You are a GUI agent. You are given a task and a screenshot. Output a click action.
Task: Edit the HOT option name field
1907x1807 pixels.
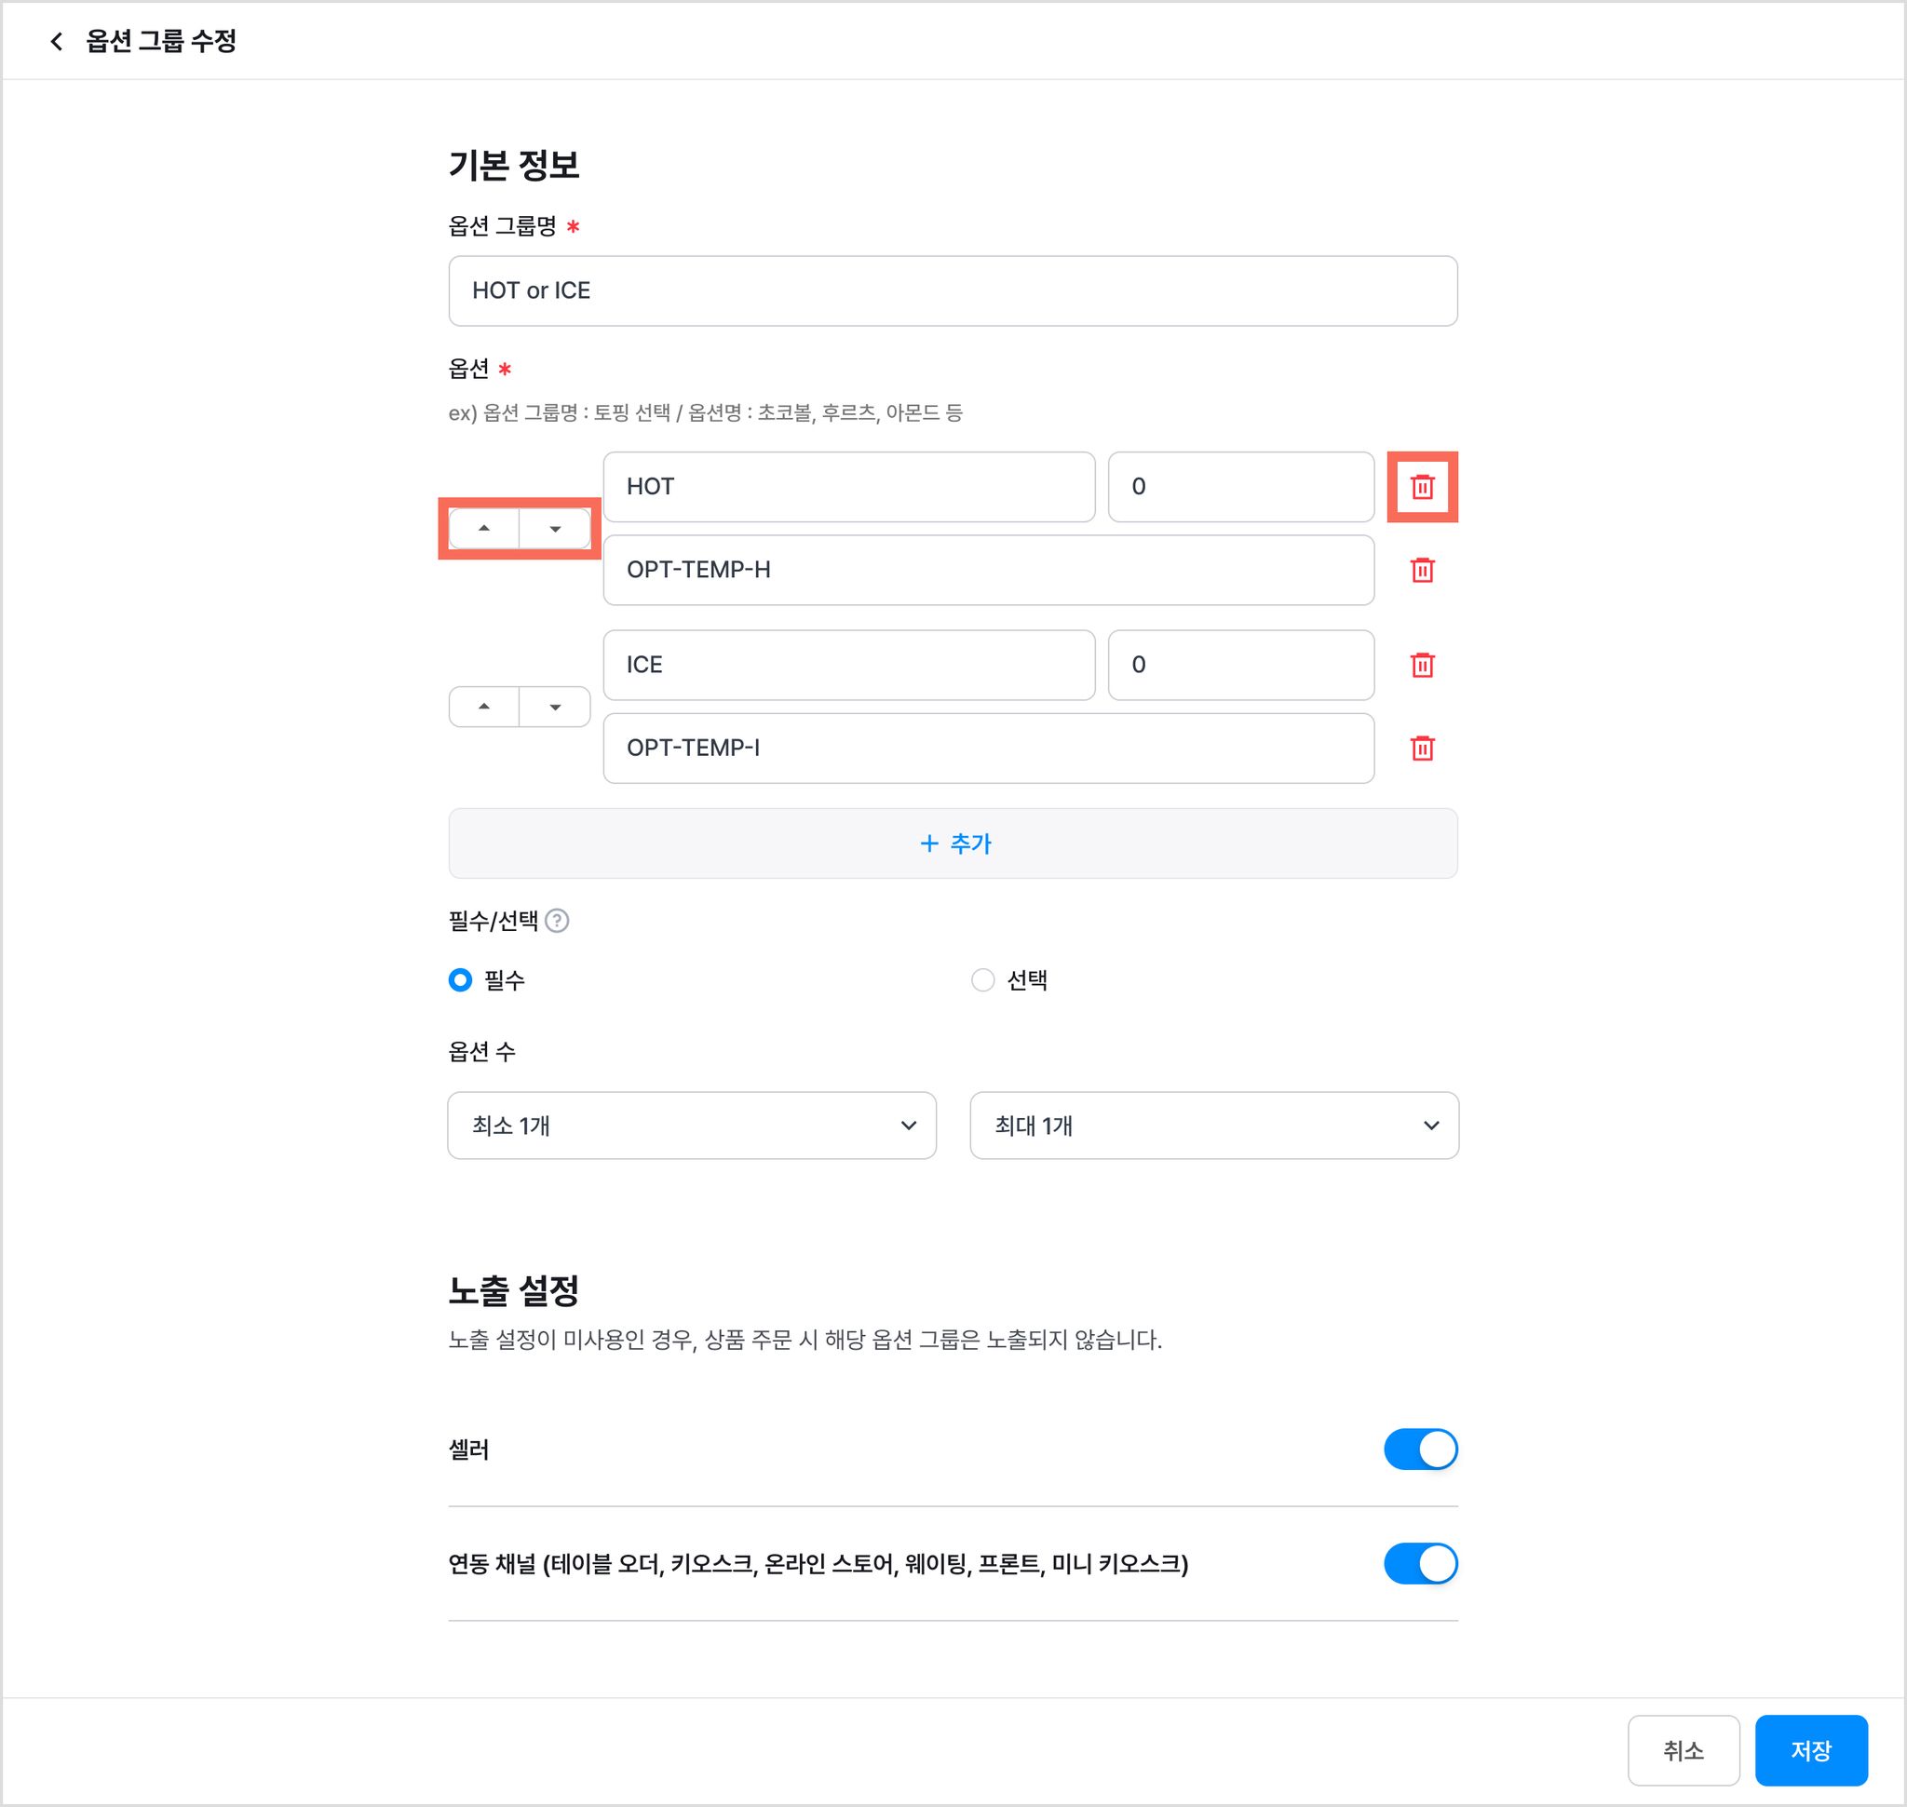pyautogui.click(x=849, y=488)
